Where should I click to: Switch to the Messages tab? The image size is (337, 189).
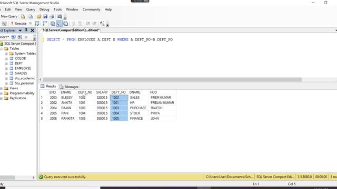click(x=69, y=87)
